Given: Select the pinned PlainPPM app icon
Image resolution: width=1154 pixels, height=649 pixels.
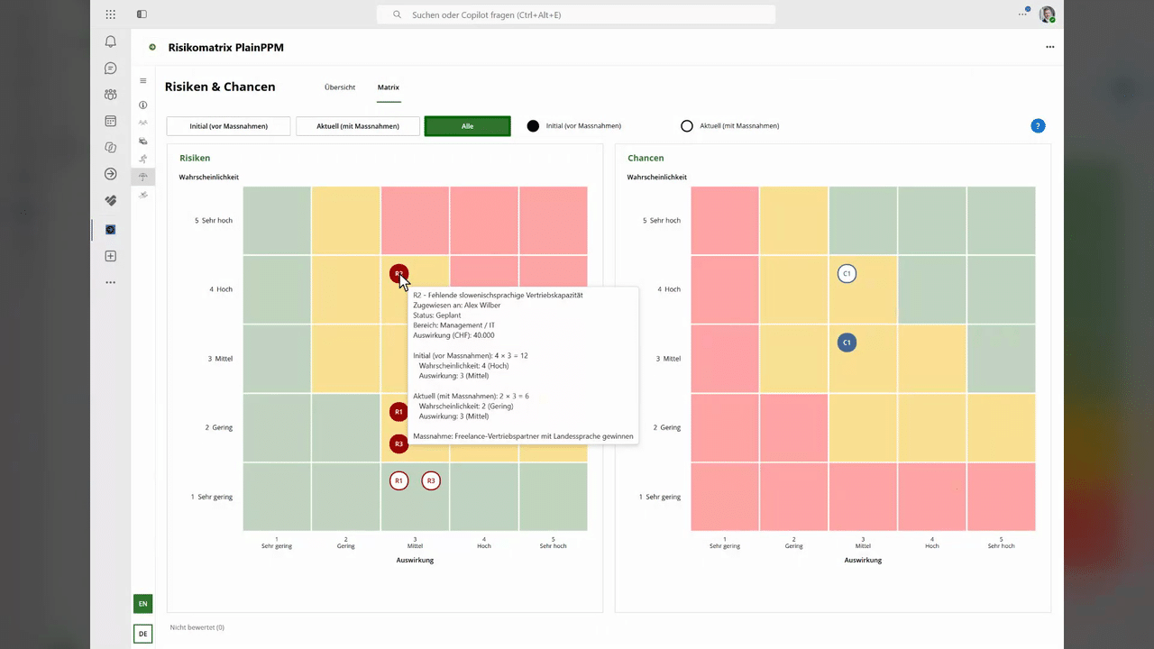Looking at the screenshot, I should [x=111, y=230].
